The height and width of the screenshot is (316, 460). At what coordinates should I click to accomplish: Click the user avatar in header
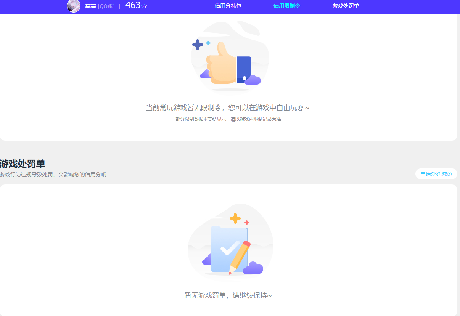(x=74, y=6)
